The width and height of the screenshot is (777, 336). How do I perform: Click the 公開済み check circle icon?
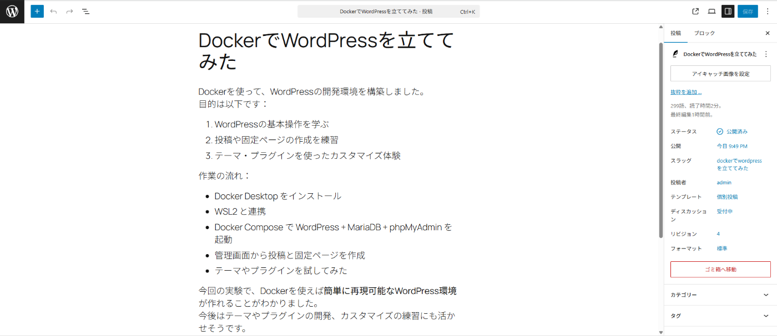click(x=720, y=132)
